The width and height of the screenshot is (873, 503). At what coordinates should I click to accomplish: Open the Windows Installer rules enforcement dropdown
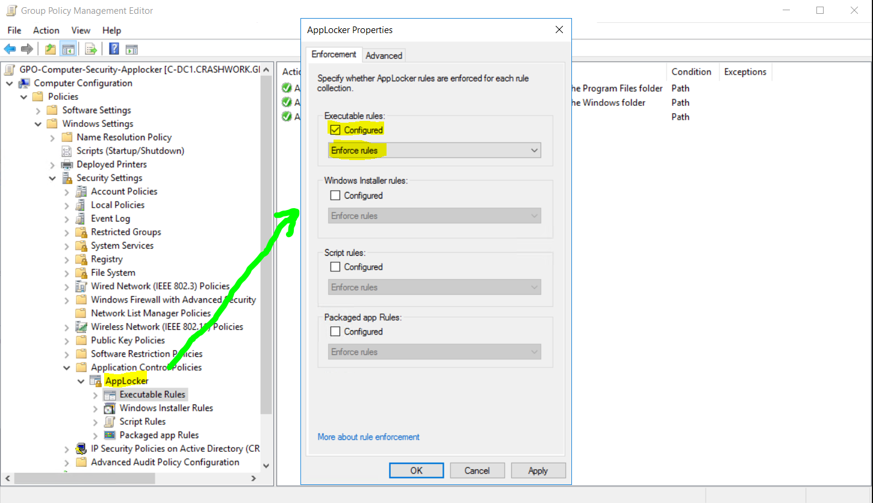point(435,216)
